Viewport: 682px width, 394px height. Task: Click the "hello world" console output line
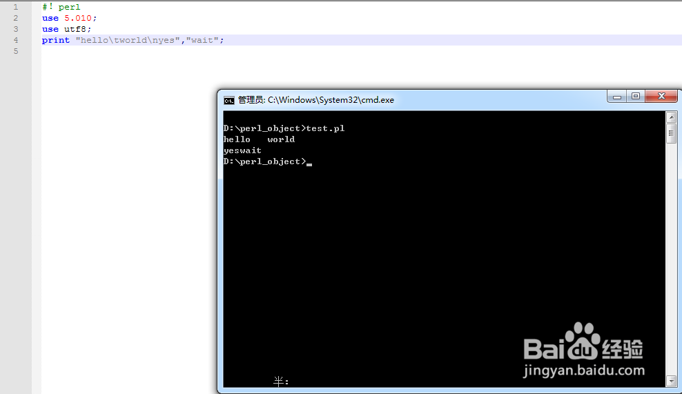click(260, 139)
